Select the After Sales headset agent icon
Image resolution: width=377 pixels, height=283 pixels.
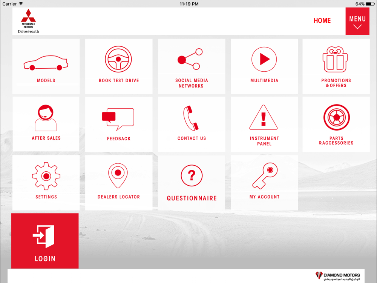(x=46, y=118)
